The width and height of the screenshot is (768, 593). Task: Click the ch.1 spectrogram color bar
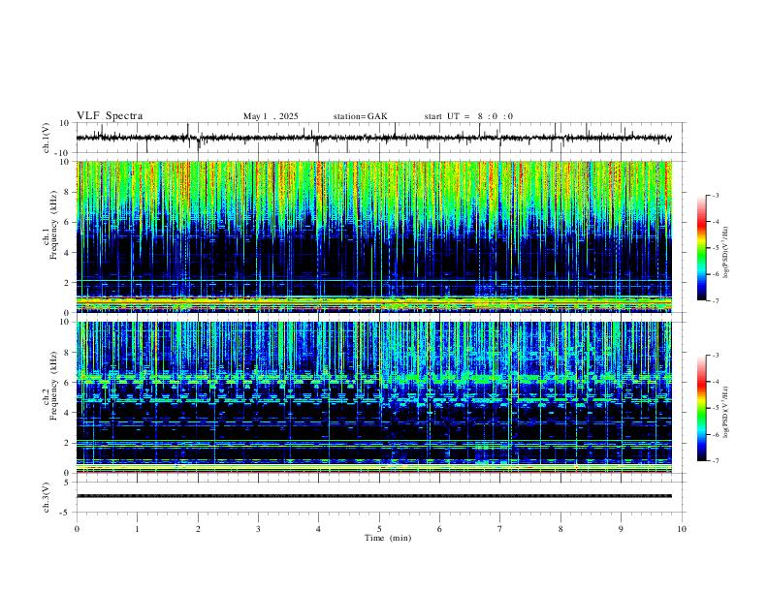pyautogui.click(x=701, y=248)
